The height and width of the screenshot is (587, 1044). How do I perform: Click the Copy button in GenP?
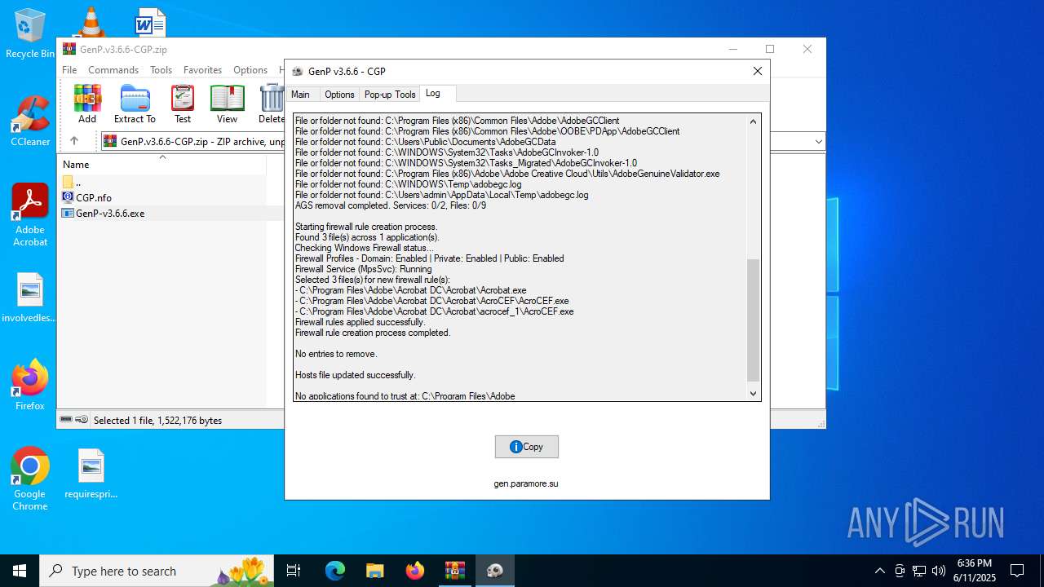pos(526,447)
